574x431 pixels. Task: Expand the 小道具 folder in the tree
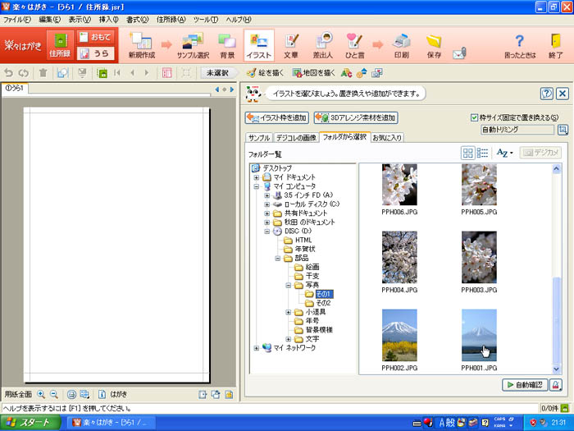288,312
